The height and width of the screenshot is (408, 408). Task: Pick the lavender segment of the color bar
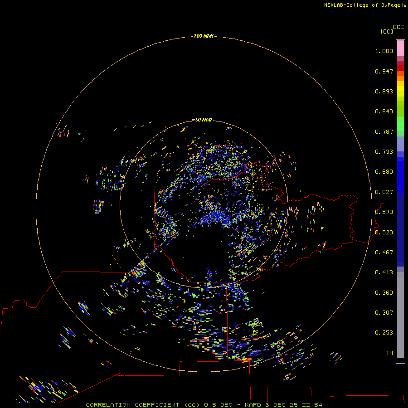(x=400, y=144)
